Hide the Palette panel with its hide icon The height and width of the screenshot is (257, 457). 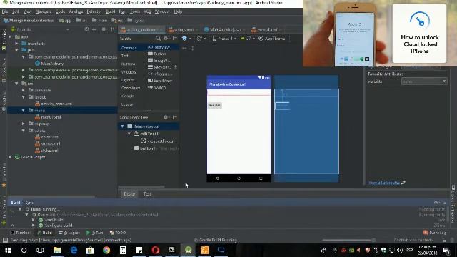click(174, 38)
